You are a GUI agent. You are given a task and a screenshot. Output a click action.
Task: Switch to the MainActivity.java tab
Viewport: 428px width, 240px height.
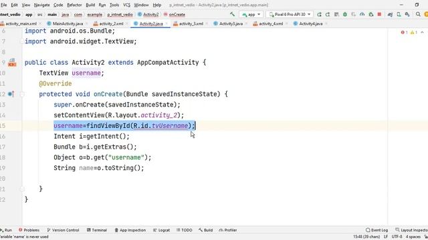coord(68,24)
